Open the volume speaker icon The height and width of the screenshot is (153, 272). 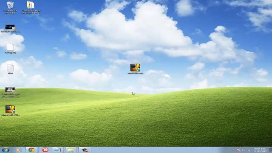(243, 150)
